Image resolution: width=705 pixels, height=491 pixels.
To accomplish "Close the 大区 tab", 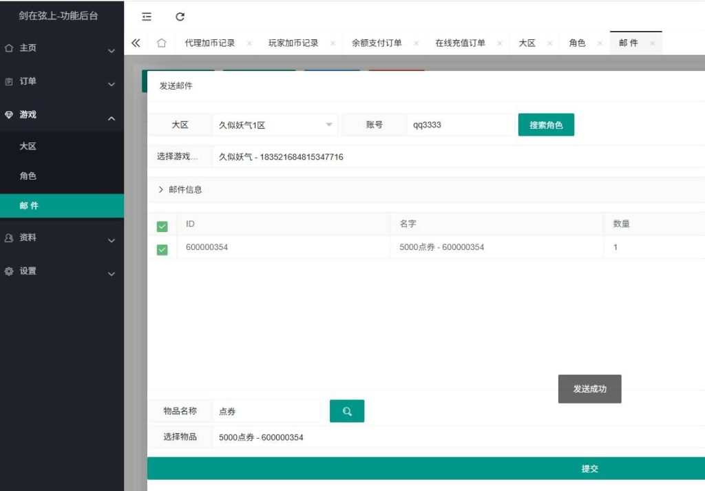I will pos(549,43).
